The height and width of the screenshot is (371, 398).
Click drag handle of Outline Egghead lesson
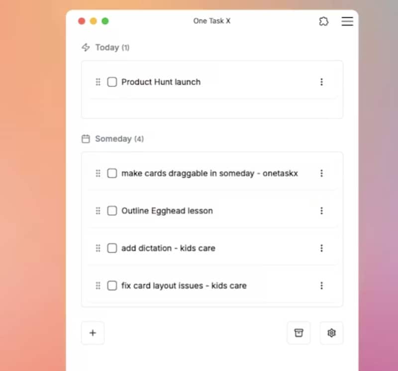coord(98,211)
